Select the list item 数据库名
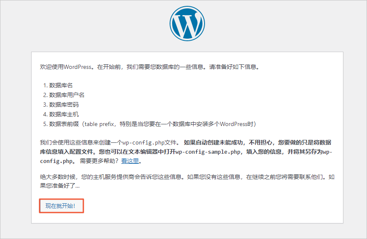This screenshot has width=367, height=239. [x=61, y=85]
